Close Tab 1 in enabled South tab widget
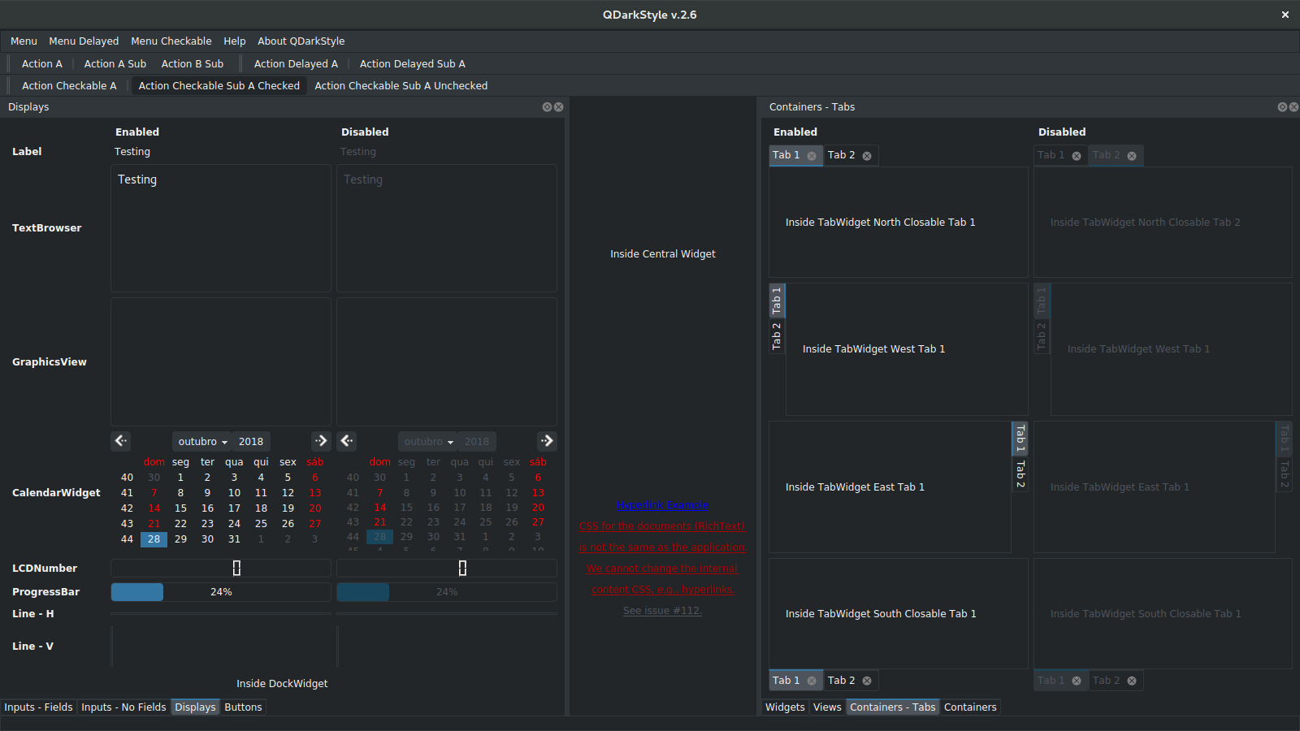1300x731 pixels. coord(812,681)
